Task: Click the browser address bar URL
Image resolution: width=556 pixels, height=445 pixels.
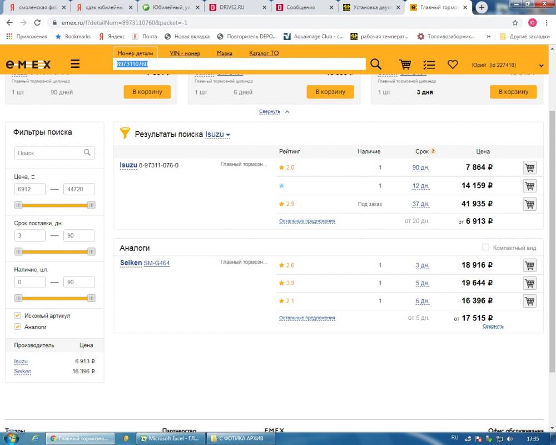Action: coord(125,23)
